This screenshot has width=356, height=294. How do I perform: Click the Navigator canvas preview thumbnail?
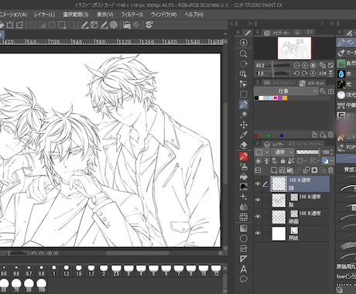pyautogui.click(x=294, y=48)
